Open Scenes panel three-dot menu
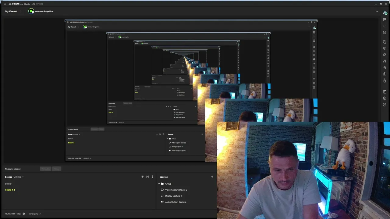The image size is (390, 219). pyautogui.click(x=152, y=177)
